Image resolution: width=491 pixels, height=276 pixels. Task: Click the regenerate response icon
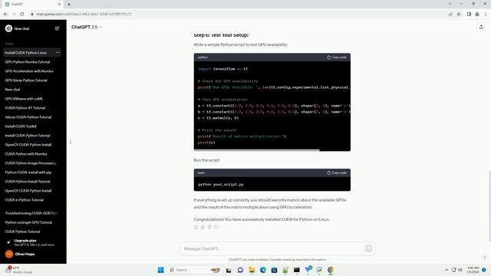click(x=216, y=227)
